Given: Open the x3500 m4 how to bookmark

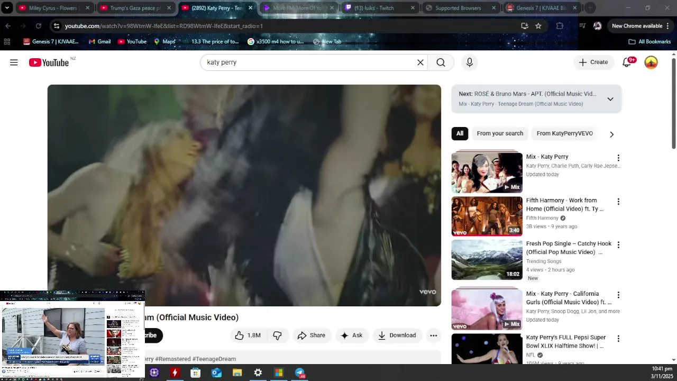Looking at the screenshot, I should (x=276, y=42).
